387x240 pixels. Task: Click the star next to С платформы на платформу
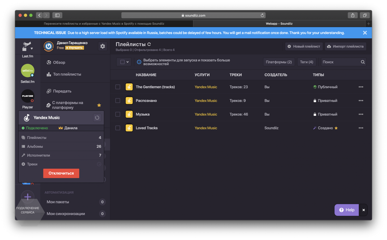pos(99,105)
